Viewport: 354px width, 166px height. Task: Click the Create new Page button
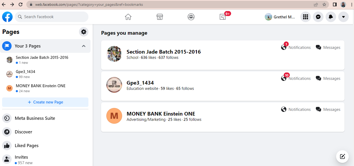pyautogui.click(x=45, y=102)
